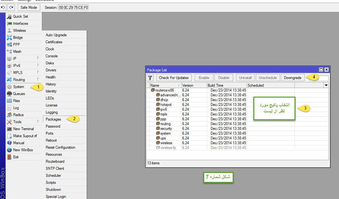The height and width of the screenshot is (199, 339).
Task: Choose Routerboard from System submenu
Action: 64,162
